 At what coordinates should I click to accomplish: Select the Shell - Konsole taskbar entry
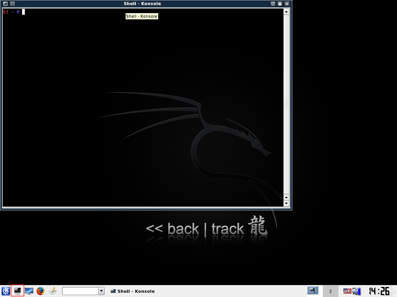[133, 291]
